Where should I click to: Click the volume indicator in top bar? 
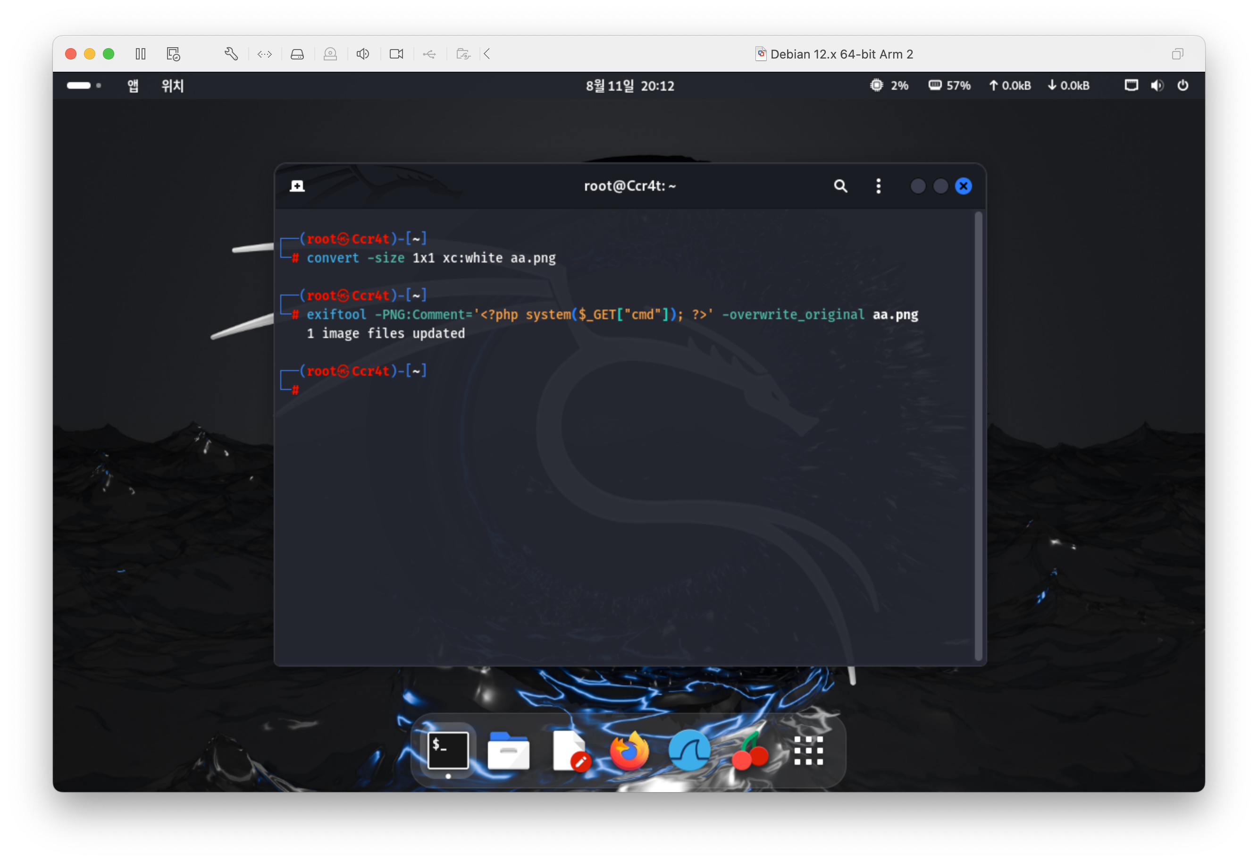1157,85
